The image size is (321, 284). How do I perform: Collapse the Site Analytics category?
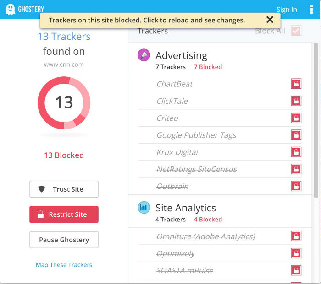point(185,208)
